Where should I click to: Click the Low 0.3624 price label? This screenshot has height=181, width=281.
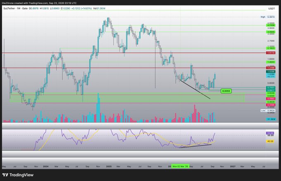pos(267,110)
